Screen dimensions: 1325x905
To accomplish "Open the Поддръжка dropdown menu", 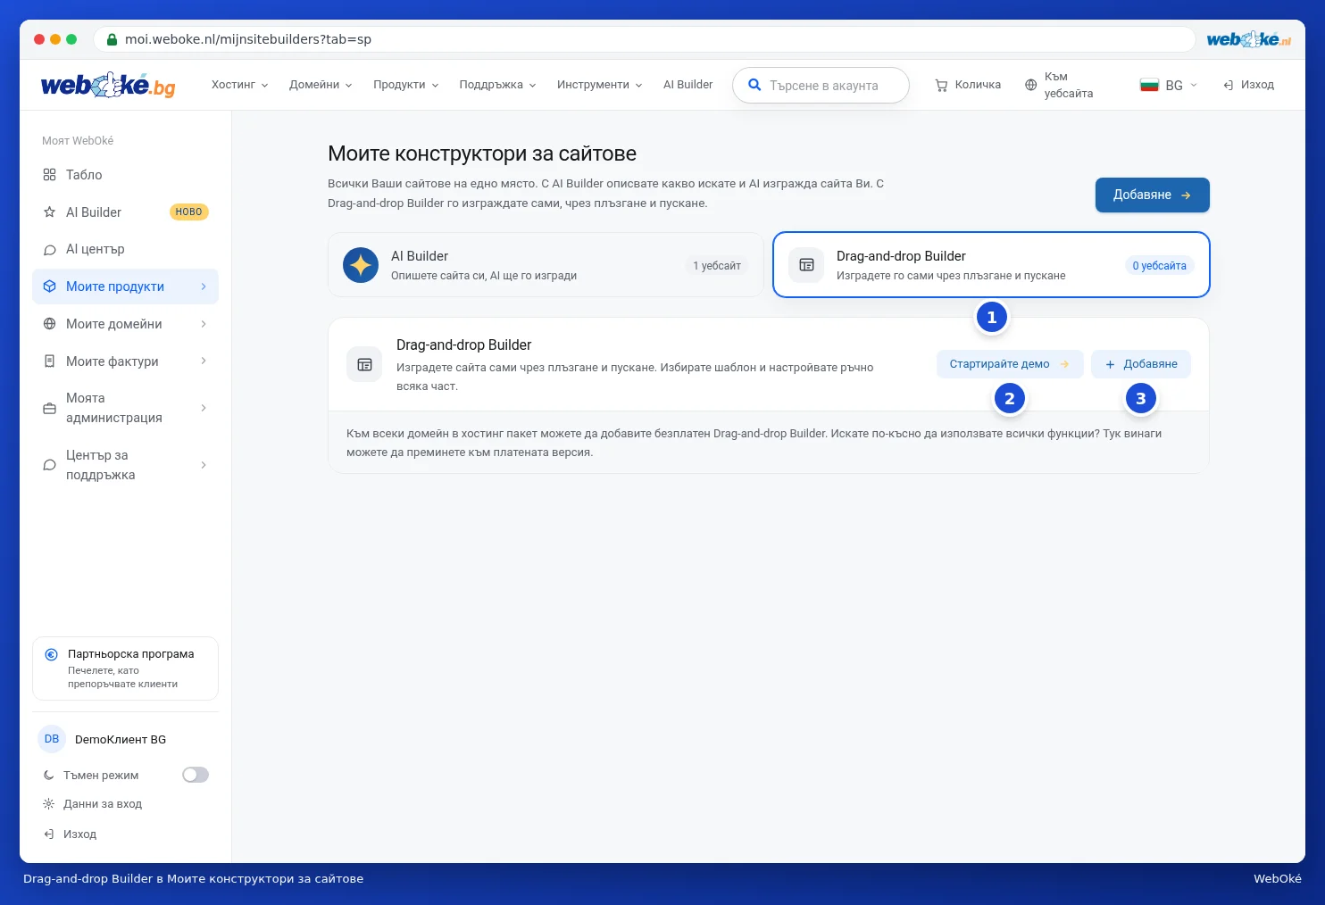I will point(498,85).
